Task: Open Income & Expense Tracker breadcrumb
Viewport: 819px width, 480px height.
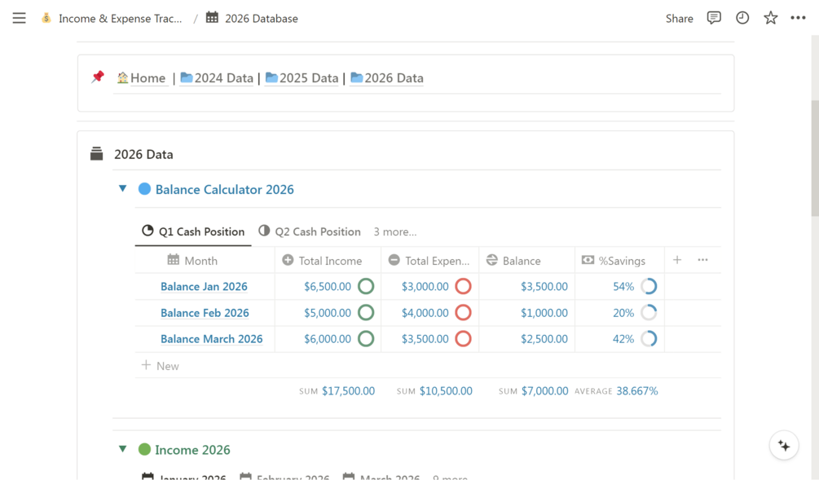Action: point(120,18)
